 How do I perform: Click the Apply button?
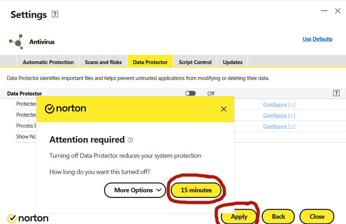coord(239,217)
